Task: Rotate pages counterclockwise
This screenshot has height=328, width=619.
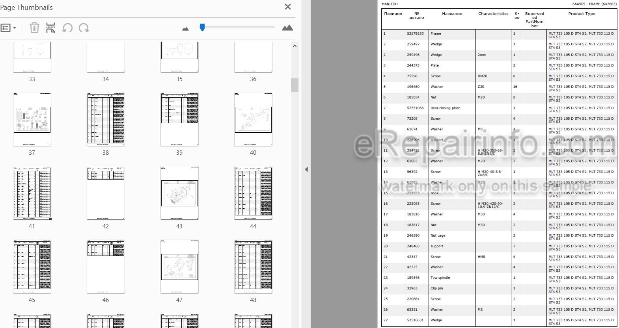Action: (x=67, y=28)
